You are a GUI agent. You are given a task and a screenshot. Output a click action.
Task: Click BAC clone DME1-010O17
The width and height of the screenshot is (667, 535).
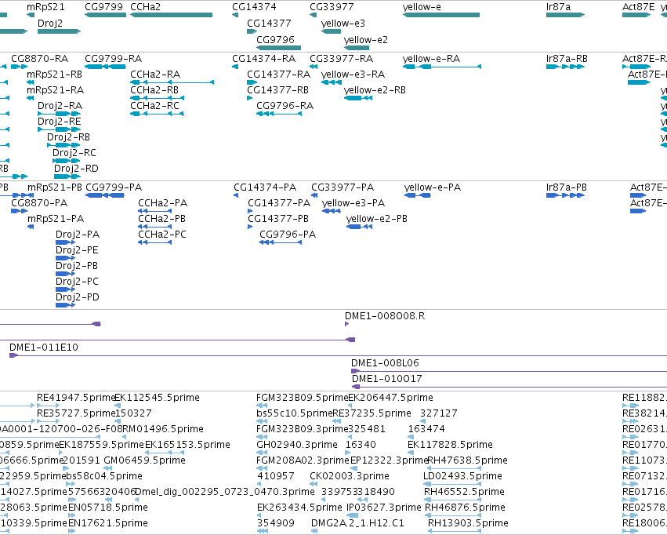coord(509,387)
